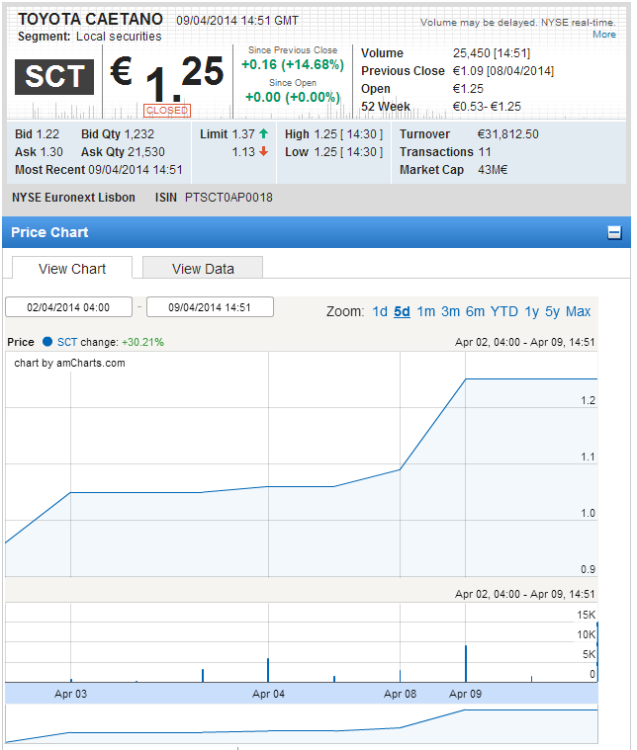Click the Previous Close value €1.09
The image size is (637, 750).
(x=468, y=71)
